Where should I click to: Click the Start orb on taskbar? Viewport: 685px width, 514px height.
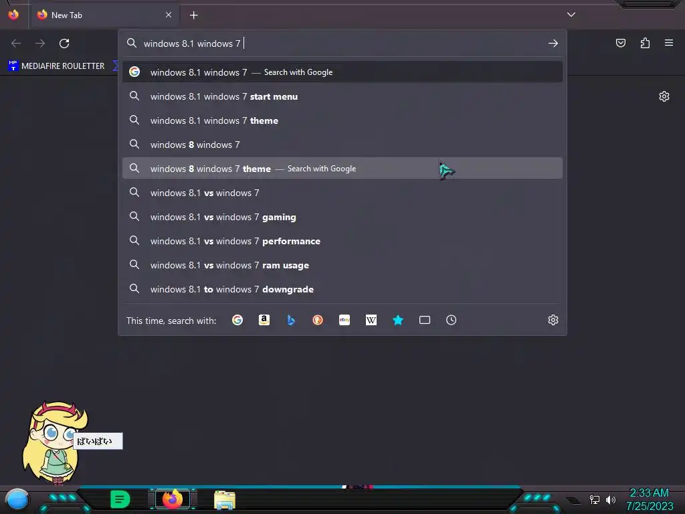pos(17,499)
